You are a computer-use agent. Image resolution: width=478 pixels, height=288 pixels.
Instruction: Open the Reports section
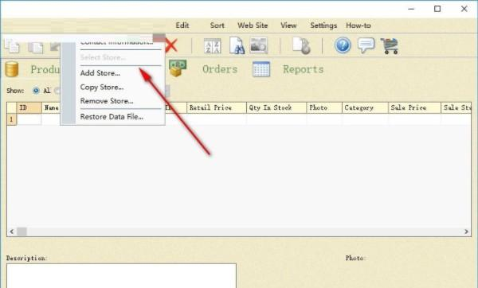[304, 69]
